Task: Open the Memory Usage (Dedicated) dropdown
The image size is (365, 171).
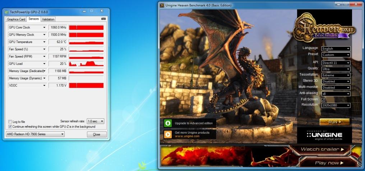Action: coord(27,71)
